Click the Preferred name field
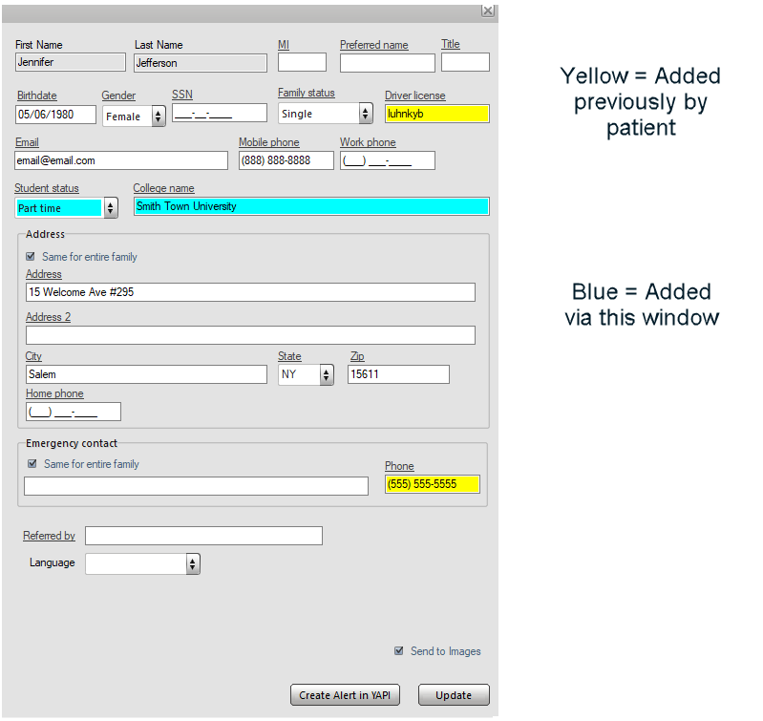The width and height of the screenshot is (763, 721). click(388, 63)
